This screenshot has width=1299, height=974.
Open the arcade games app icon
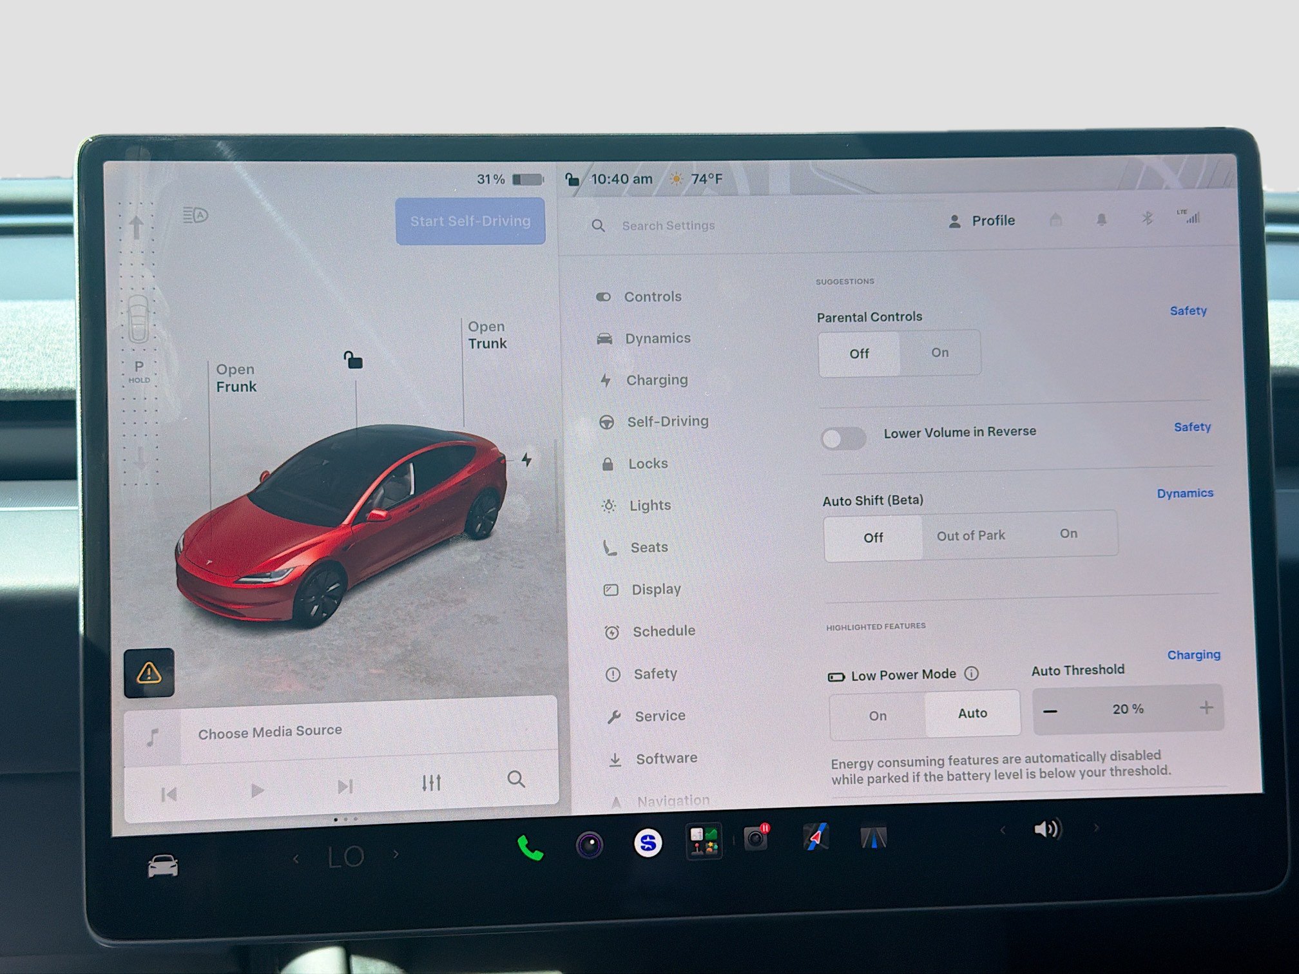point(704,841)
